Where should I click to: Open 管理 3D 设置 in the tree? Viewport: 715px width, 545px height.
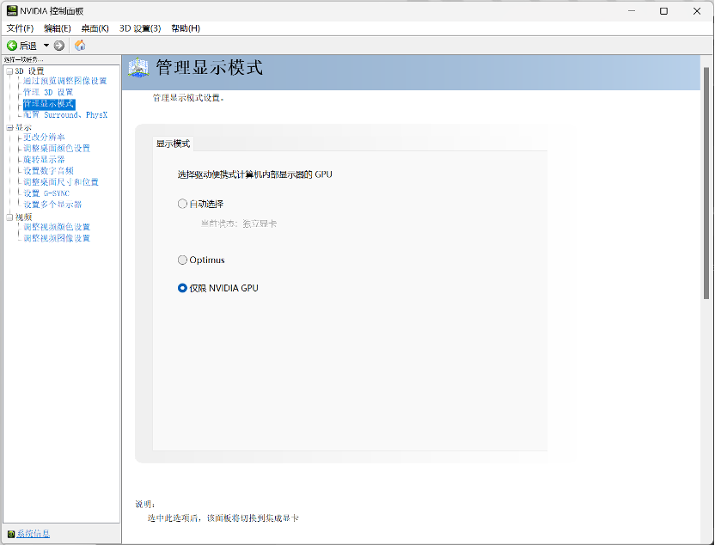pyautogui.click(x=48, y=92)
